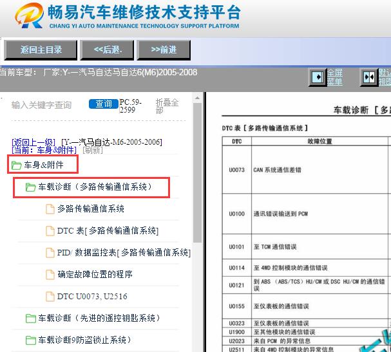Open DTC U0073, U2516 document

pos(92,296)
